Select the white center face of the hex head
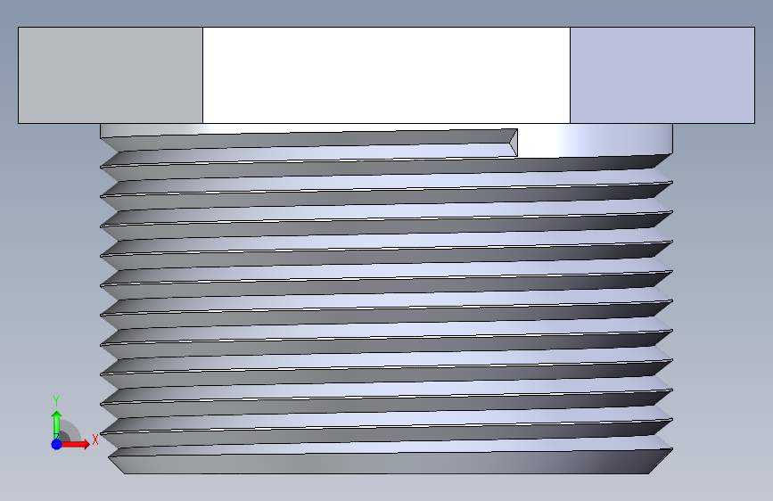The image size is (773, 501). 386,75
